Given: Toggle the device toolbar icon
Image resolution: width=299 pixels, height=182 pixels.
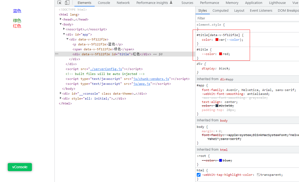Looking at the screenshot, I should click(67, 3).
